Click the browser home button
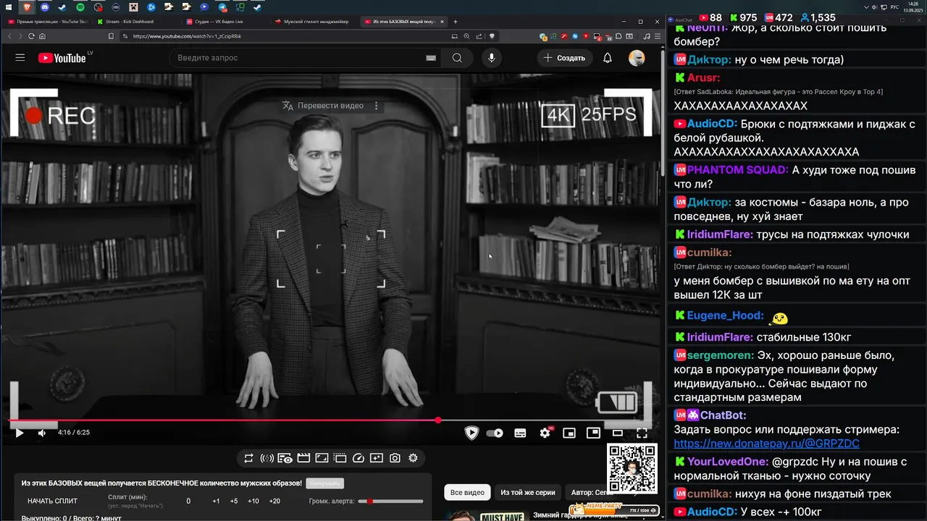The image size is (927, 521). pyautogui.click(x=43, y=36)
